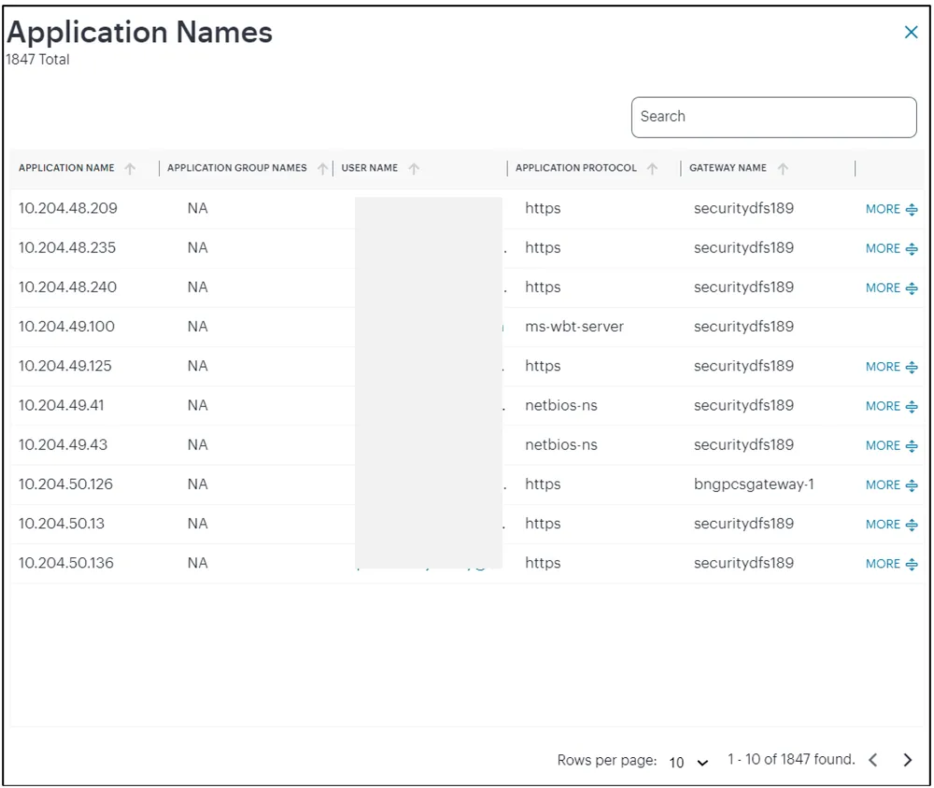Select application name 10.204.50.126

(x=65, y=485)
